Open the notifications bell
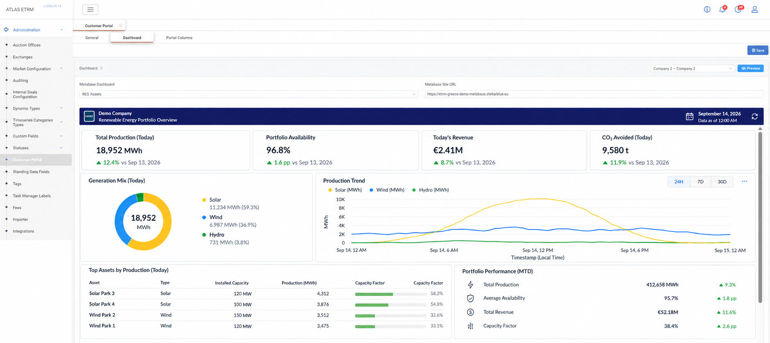This screenshot has width=770, height=343. (722, 9)
